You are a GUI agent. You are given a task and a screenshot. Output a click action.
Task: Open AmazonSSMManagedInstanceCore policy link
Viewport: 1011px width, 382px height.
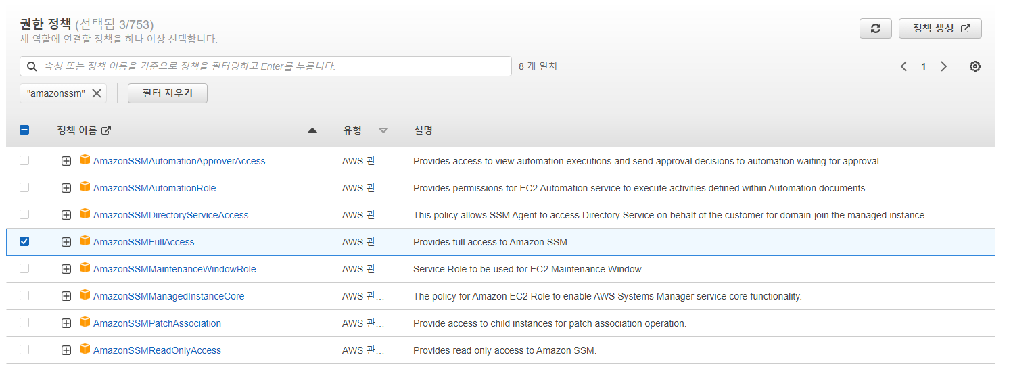coord(169,296)
